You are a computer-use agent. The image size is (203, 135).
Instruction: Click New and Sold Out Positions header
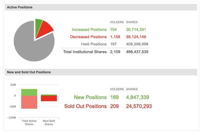point(29,72)
